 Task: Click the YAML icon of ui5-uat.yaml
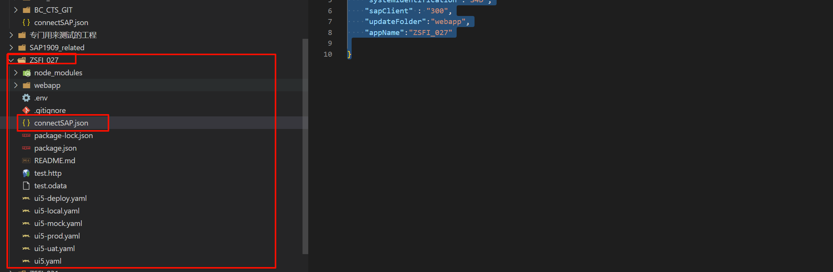26,248
